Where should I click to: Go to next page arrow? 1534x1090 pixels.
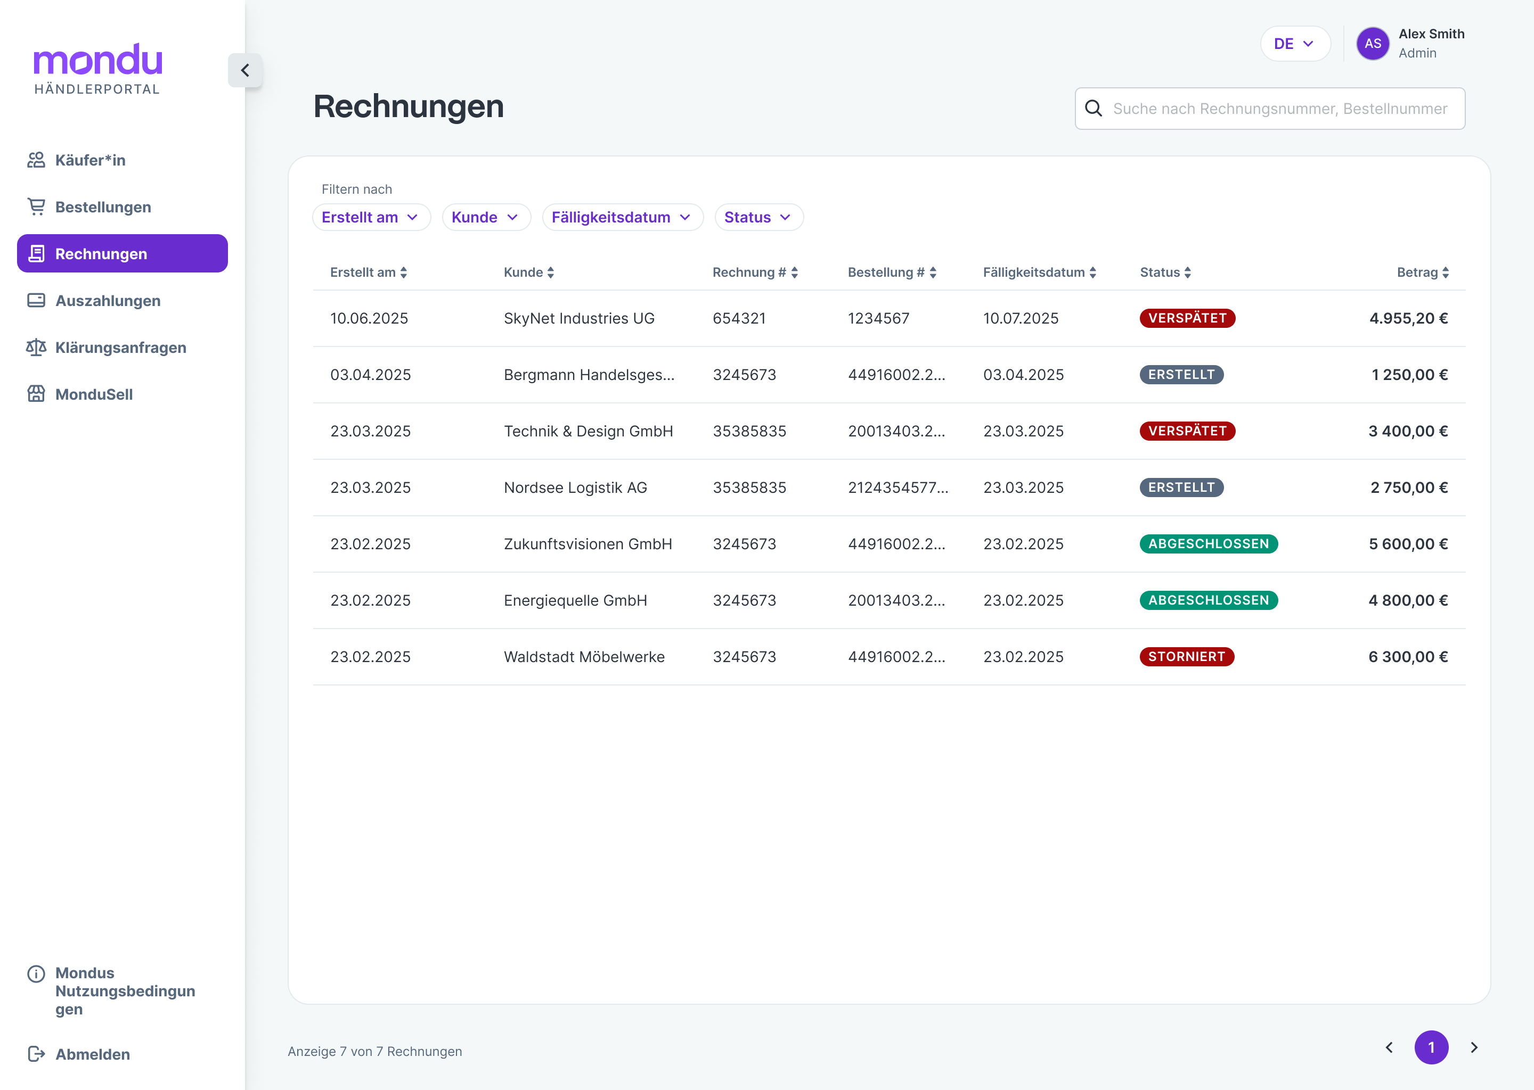tap(1474, 1047)
